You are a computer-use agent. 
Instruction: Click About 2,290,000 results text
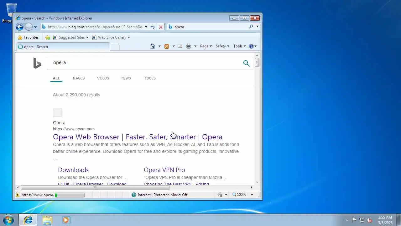pos(76,95)
